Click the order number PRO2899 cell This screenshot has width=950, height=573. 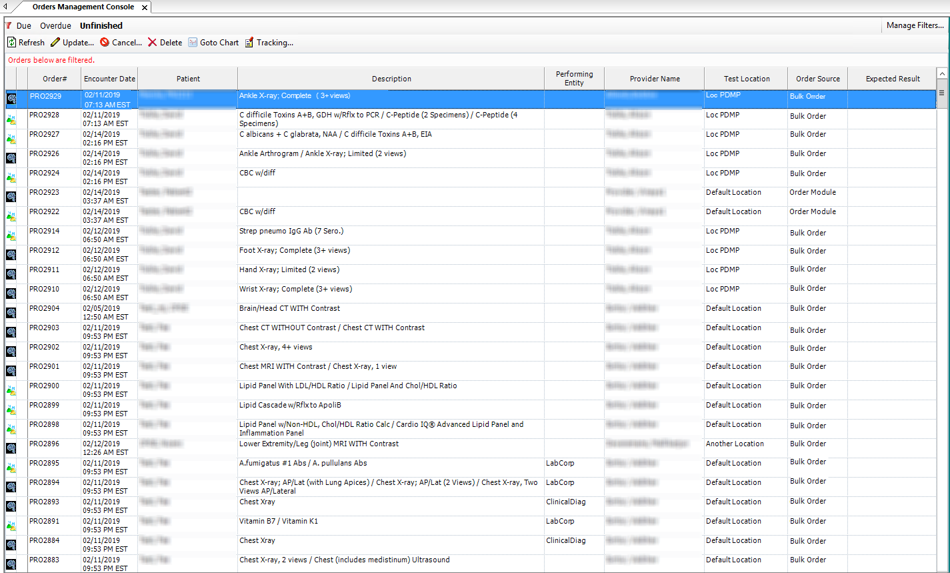pos(45,406)
